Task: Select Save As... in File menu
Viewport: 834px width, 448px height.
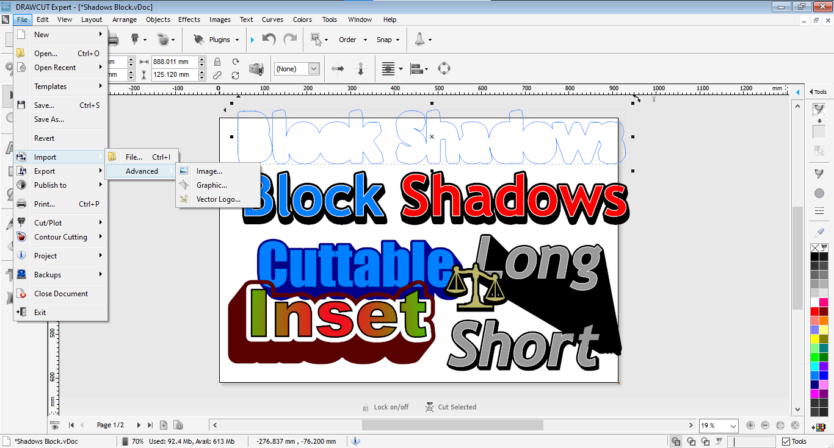Action: coord(60,119)
